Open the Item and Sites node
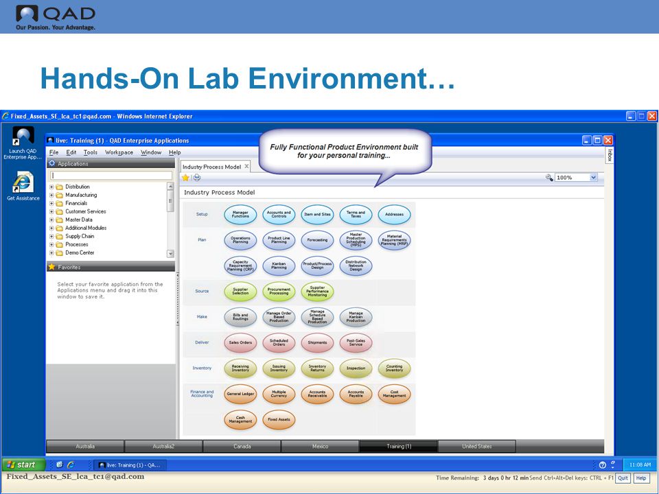 317,214
